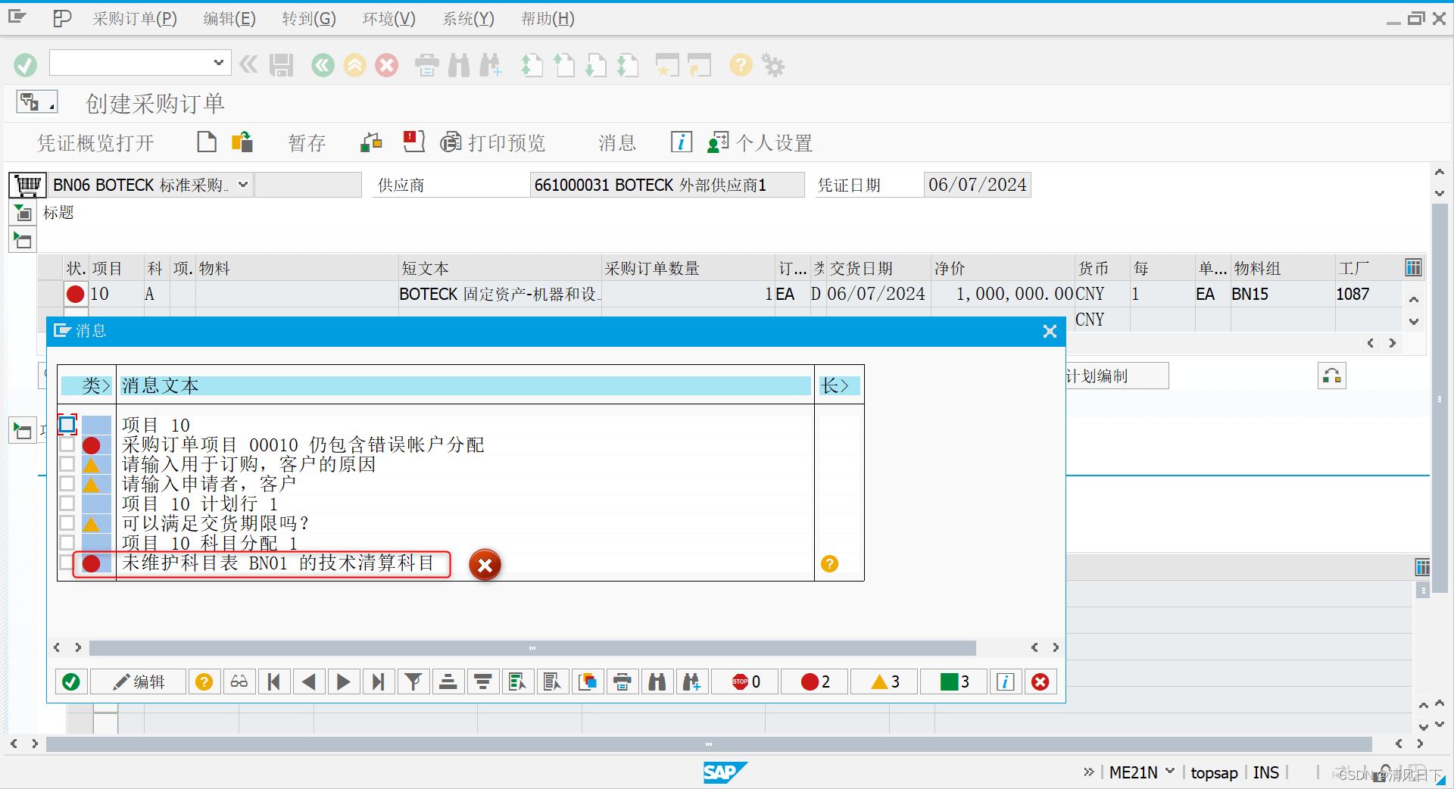Click the red error counter in the message dialog
This screenshot has width=1454, height=789.
click(813, 681)
